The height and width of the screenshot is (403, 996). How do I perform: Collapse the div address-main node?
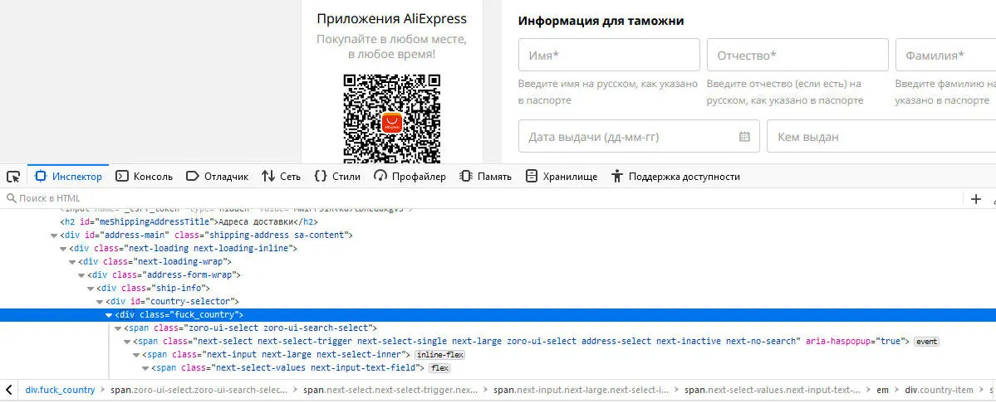coord(54,235)
